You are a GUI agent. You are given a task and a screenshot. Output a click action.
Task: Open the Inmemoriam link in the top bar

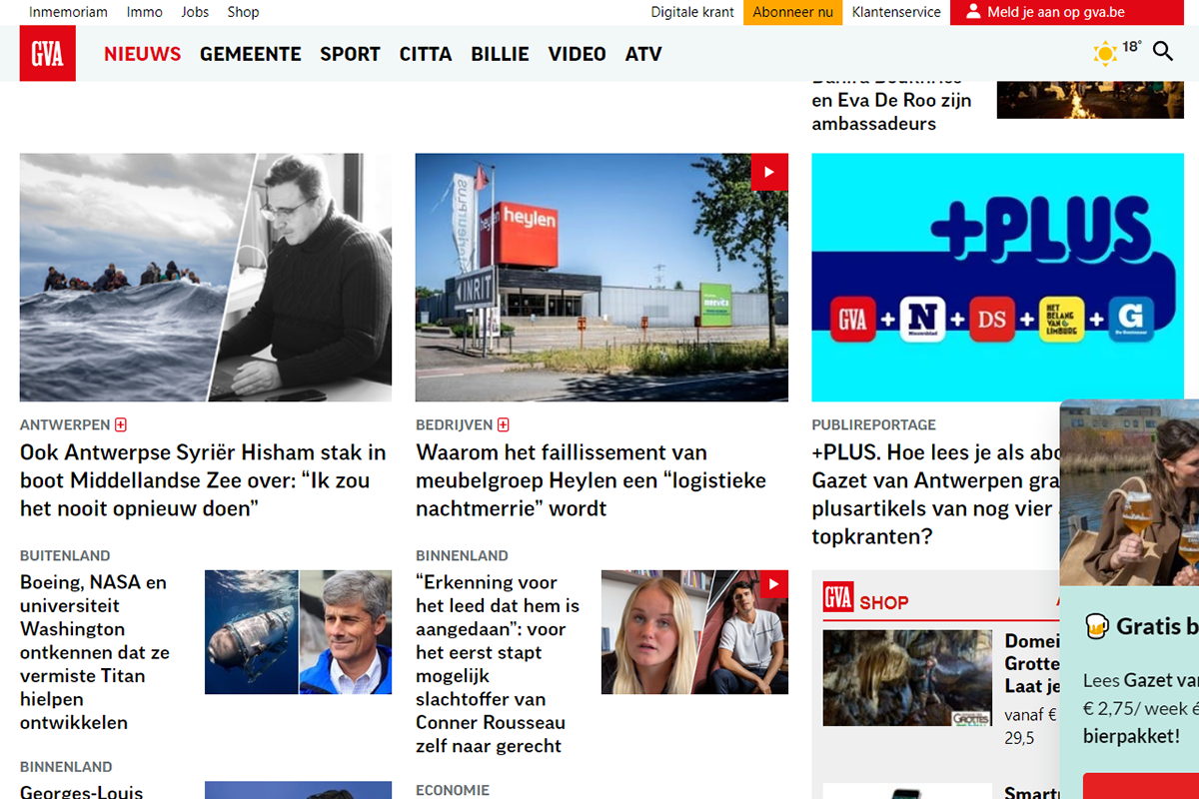click(x=69, y=12)
